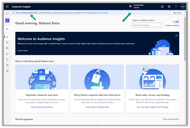Open the Measures chart icon in sidebar

(x=7, y=54)
